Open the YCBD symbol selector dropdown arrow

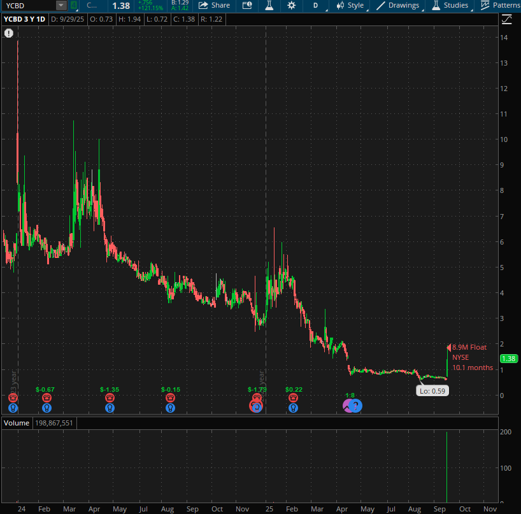[x=61, y=5]
